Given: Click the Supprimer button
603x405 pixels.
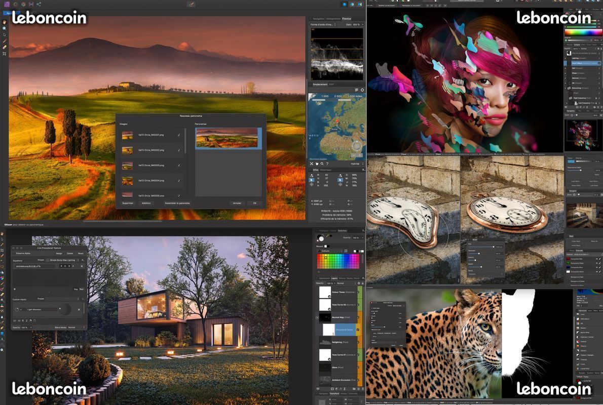Looking at the screenshot, I should (128, 203).
